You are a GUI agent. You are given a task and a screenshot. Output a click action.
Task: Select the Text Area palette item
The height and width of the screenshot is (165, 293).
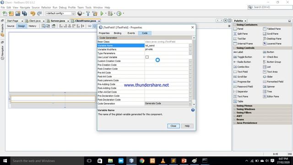click(x=270, y=71)
